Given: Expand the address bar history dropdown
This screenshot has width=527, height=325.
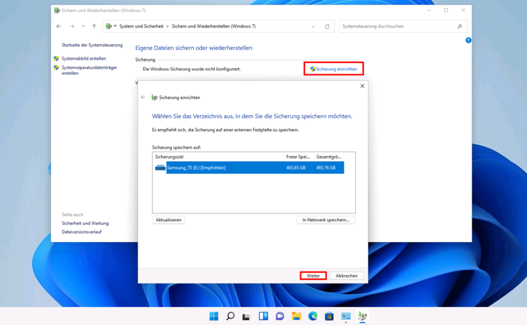Looking at the screenshot, I should pyautogui.click(x=313, y=27).
